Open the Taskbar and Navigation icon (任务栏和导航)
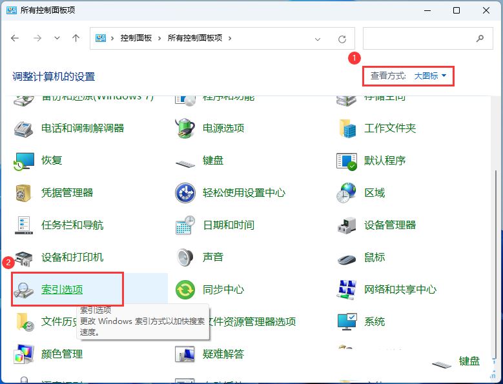 (x=23, y=225)
